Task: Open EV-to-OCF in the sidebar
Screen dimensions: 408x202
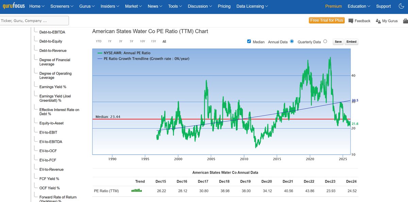Action: (x=48, y=151)
